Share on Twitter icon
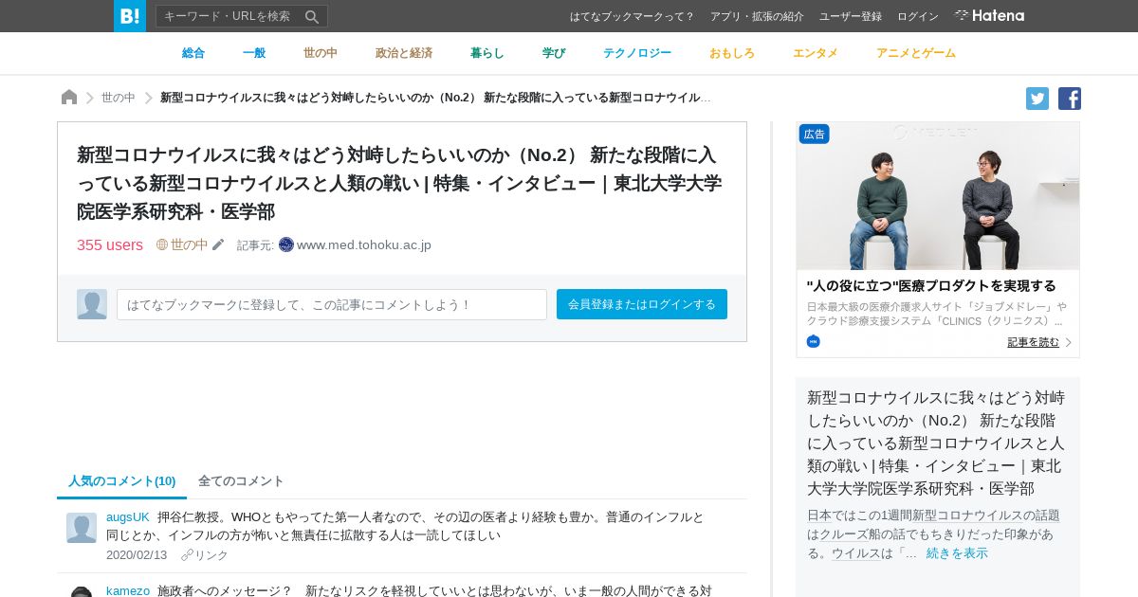This screenshot has width=1138, height=597. click(1037, 99)
